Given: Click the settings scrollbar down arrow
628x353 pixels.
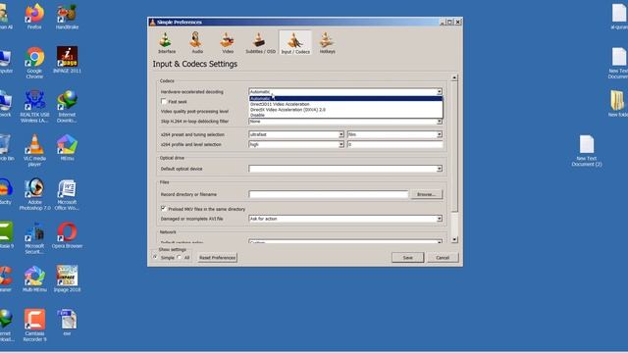Looking at the screenshot, I should click(x=454, y=239).
